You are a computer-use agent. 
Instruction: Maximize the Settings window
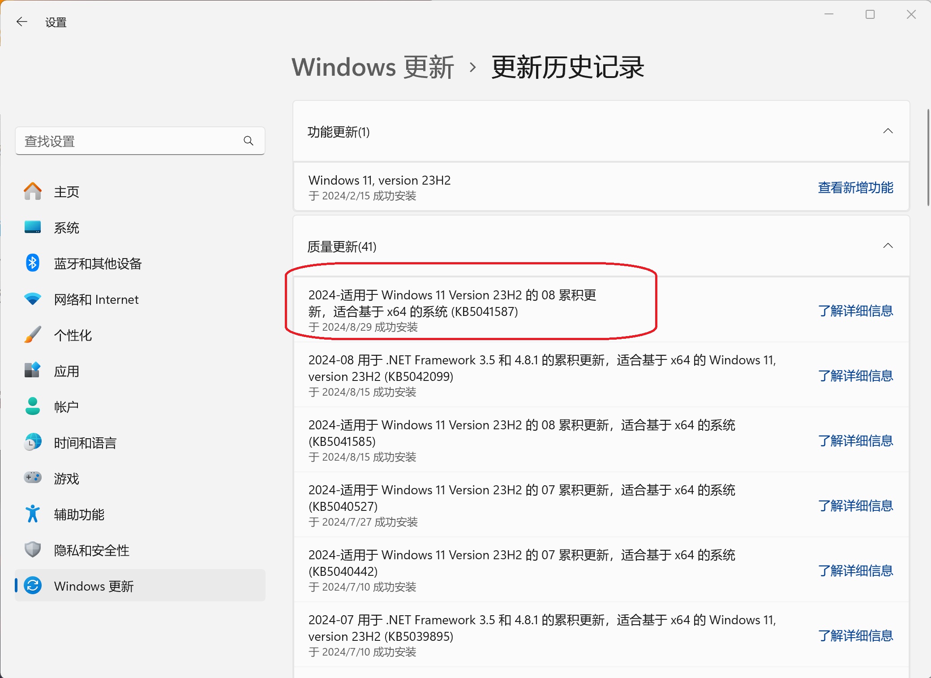tap(870, 14)
